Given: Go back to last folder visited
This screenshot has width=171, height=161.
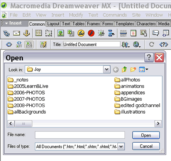Looking at the screenshot, I should 116,70.
